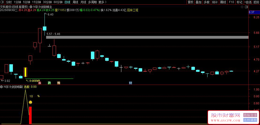Select the 日线 daily chart tab

tap(67, 2)
